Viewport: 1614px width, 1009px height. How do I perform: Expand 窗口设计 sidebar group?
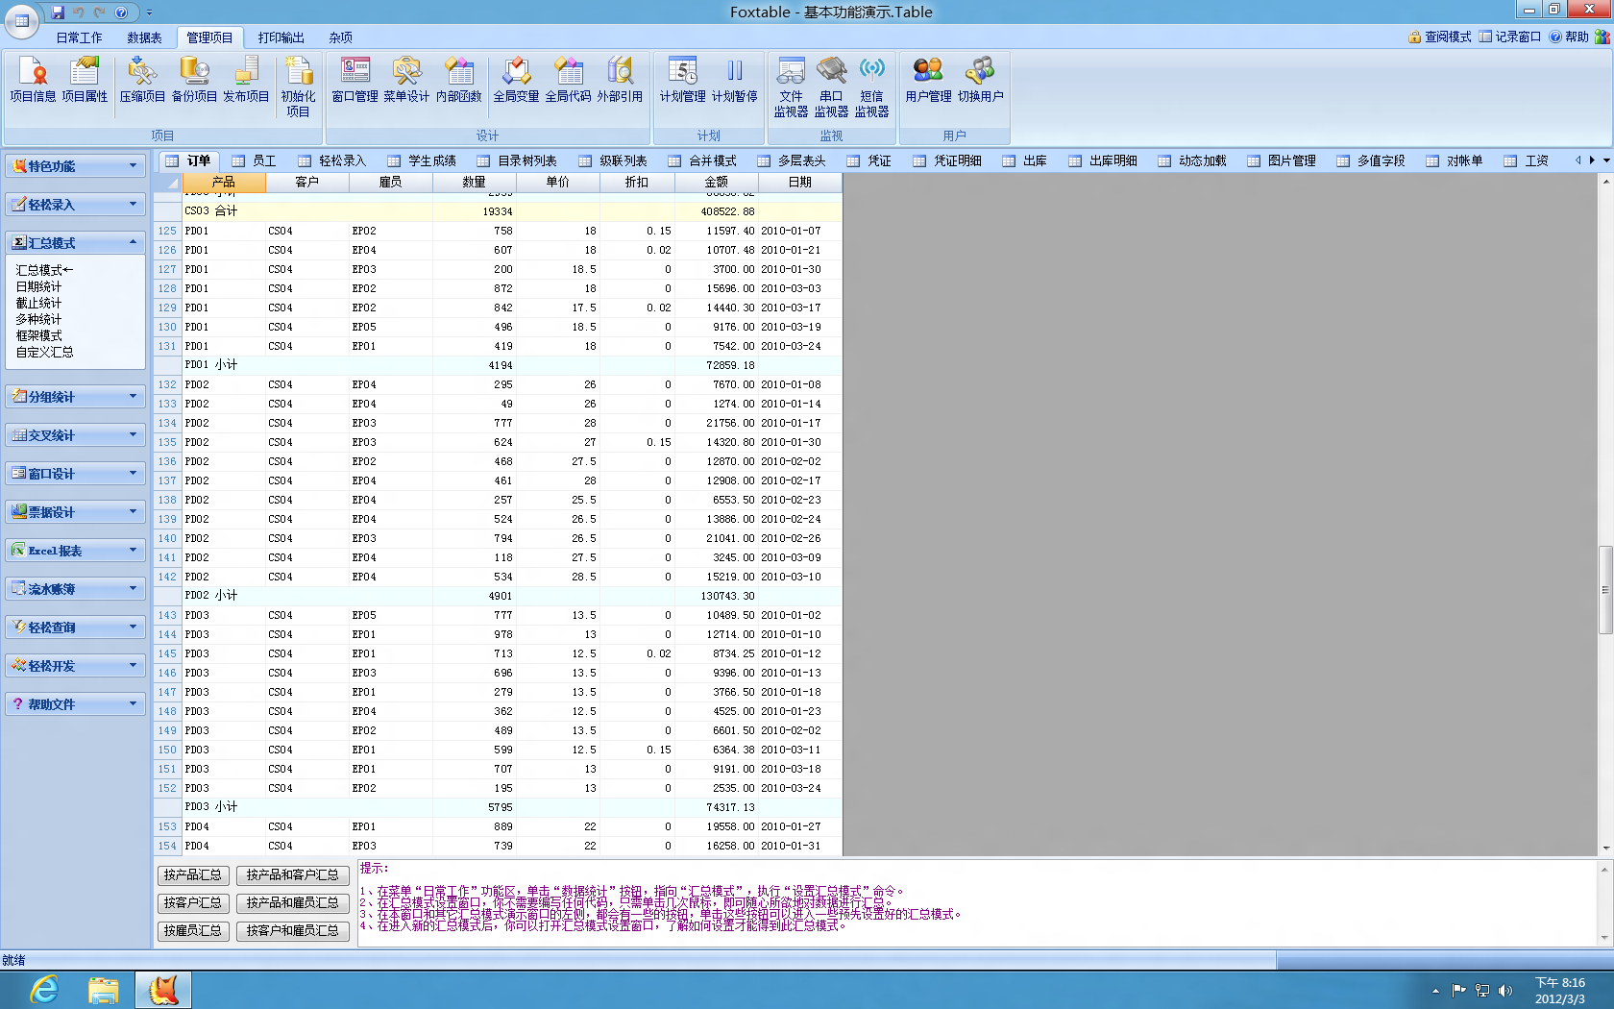click(x=75, y=473)
